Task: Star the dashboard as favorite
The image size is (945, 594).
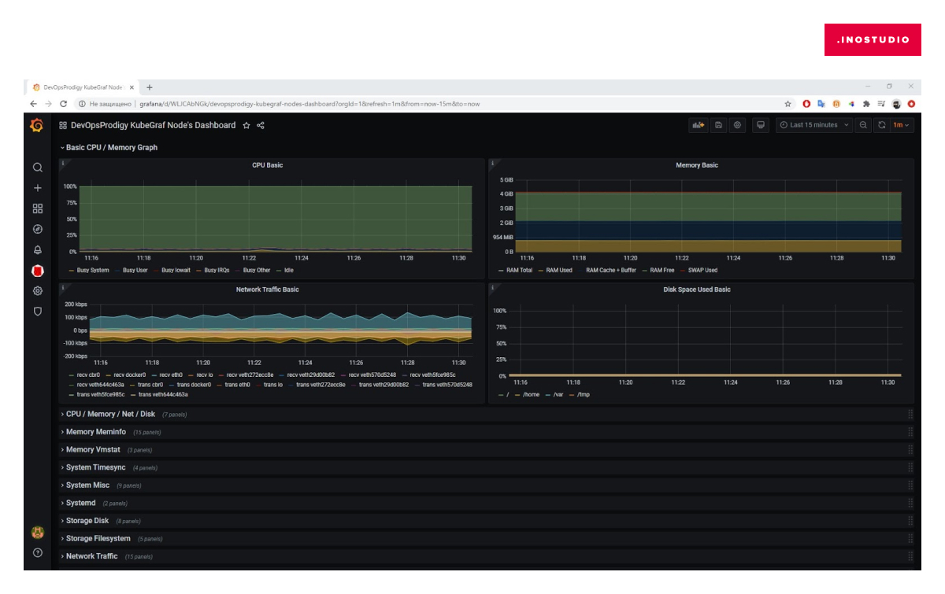Action: [x=246, y=125]
